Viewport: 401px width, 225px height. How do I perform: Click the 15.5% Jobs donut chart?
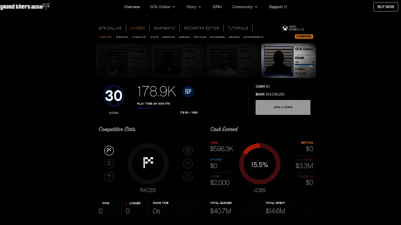(x=260, y=164)
